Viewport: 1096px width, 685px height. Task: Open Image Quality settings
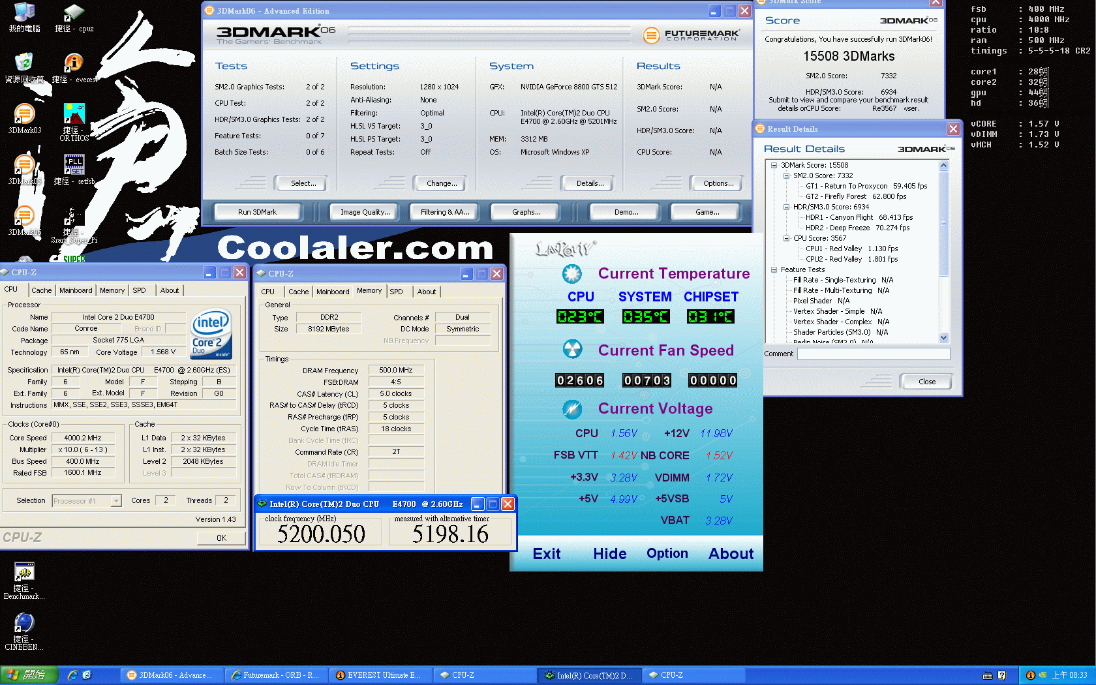point(365,212)
